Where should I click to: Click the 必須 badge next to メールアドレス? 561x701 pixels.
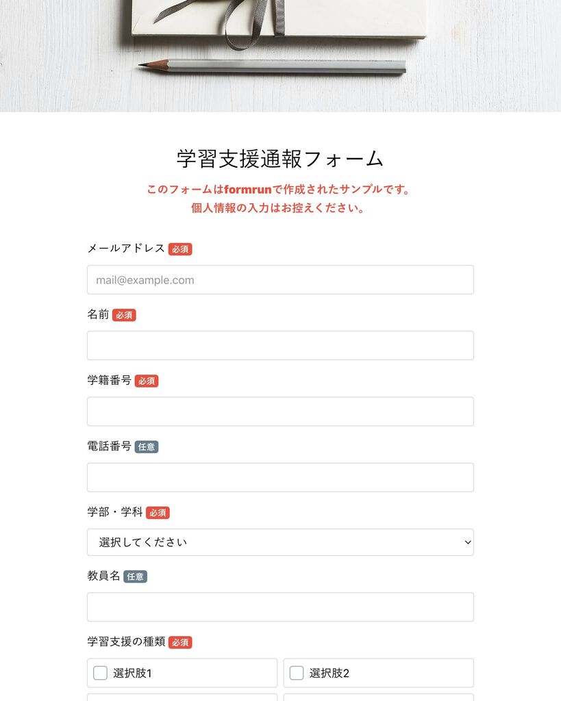(180, 249)
